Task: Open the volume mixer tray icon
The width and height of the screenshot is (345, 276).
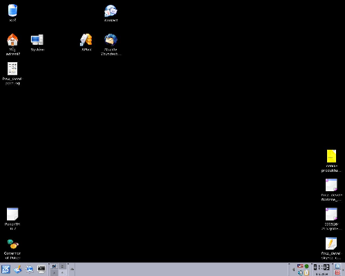Action: point(300,273)
